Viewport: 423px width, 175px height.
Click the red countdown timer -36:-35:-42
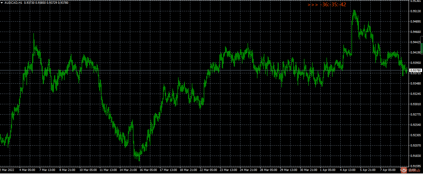[x=334, y=5]
